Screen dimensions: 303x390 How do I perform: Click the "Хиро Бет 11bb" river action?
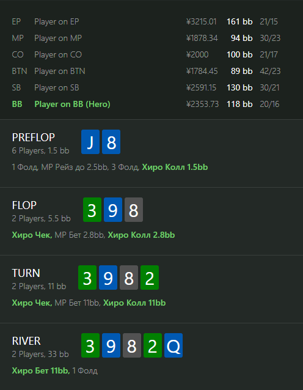(41, 371)
